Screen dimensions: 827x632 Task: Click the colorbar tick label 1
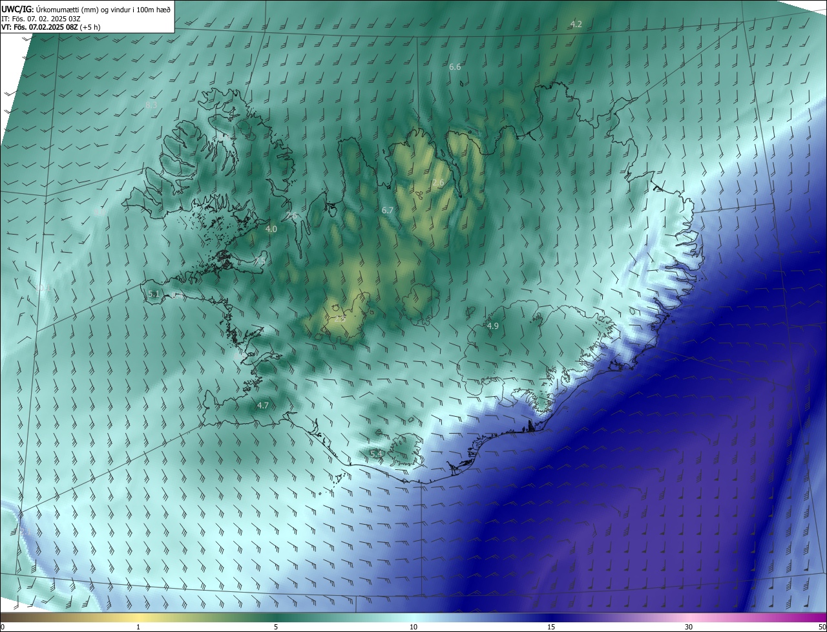point(138,627)
